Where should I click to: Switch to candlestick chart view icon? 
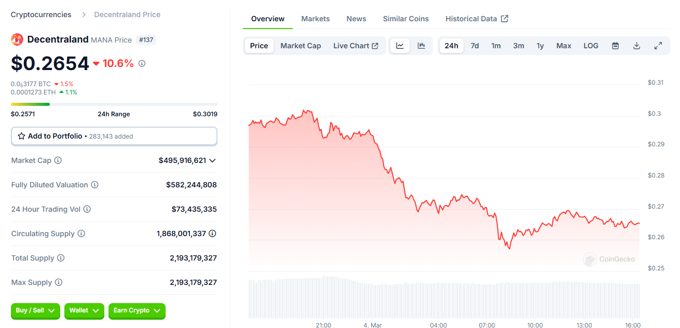click(x=421, y=46)
